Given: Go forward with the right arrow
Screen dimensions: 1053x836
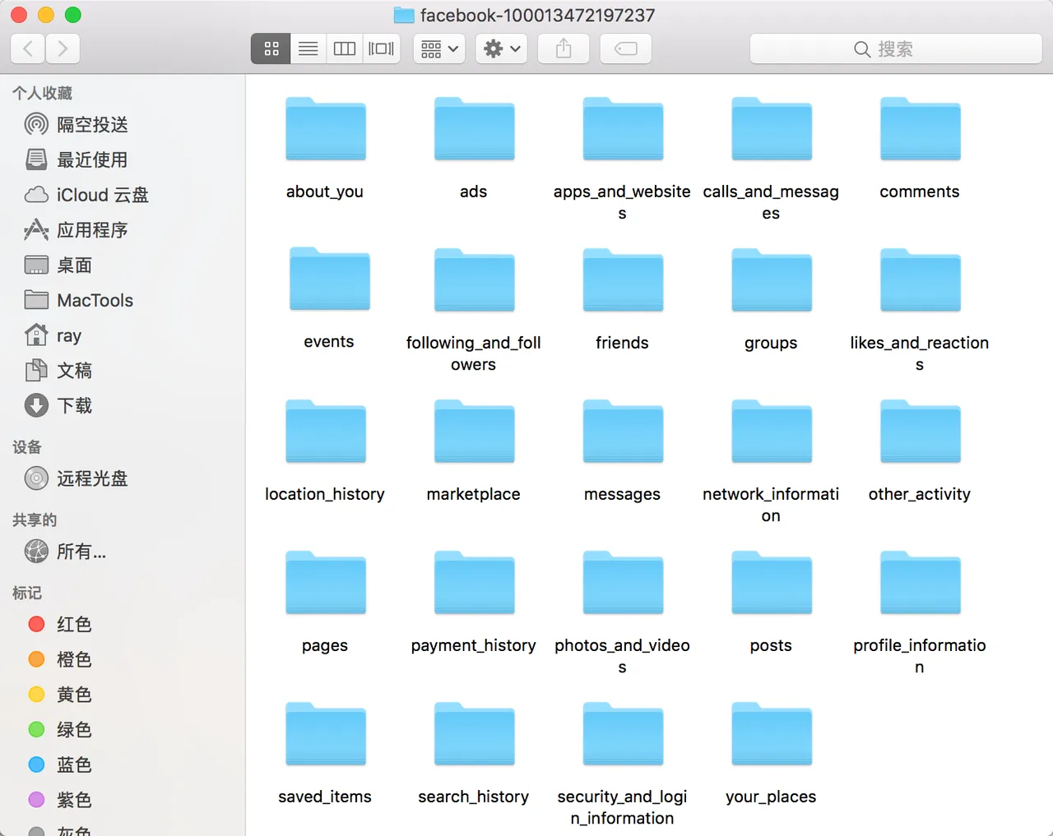Looking at the screenshot, I should [63, 49].
